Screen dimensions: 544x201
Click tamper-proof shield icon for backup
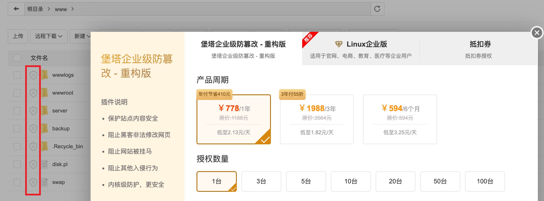pos(33,128)
